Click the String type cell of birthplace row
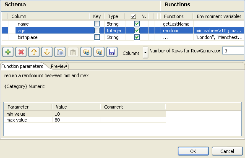 tap(115, 37)
